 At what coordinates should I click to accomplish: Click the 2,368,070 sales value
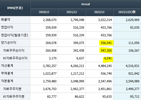pyautogui.click(x=50, y=20)
